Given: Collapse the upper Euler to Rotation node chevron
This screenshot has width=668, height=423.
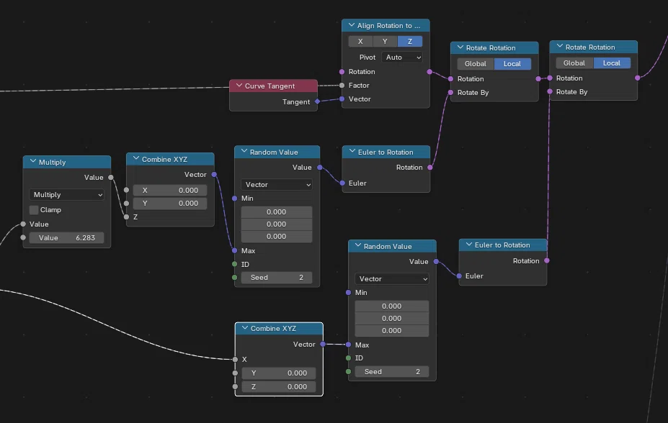Looking at the screenshot, I should (352, 152).
